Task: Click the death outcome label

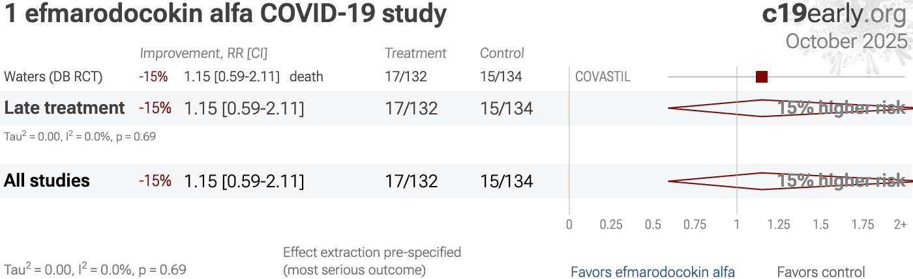Action: pos(307,77)
